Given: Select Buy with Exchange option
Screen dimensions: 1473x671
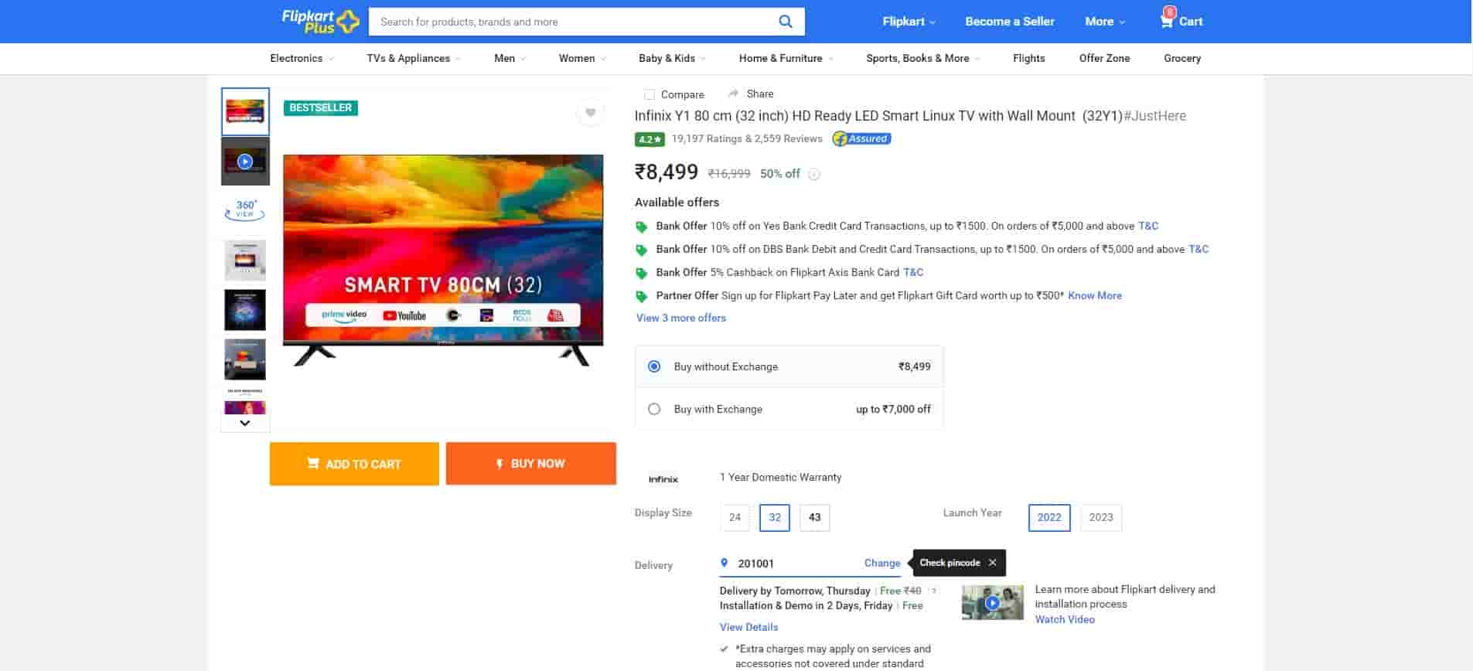Looking at the screenshot, I should pyautogui.click(x=654, y=409).
